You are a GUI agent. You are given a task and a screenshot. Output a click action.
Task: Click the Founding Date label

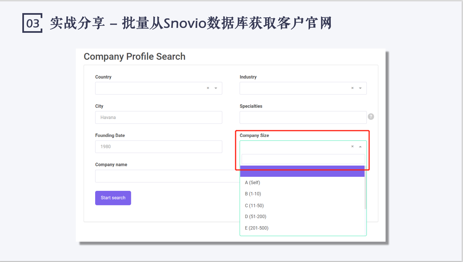click(110, 135)
